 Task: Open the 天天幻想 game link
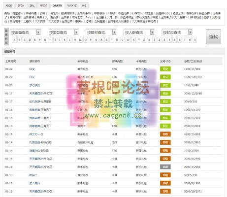(x=54, y=21)
